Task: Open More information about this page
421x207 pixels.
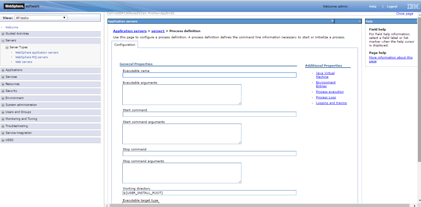Action: click(x=391, y=60)
